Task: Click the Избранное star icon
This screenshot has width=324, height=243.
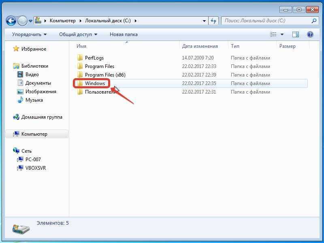Action: pyautogui.click(x=16, y=49)
